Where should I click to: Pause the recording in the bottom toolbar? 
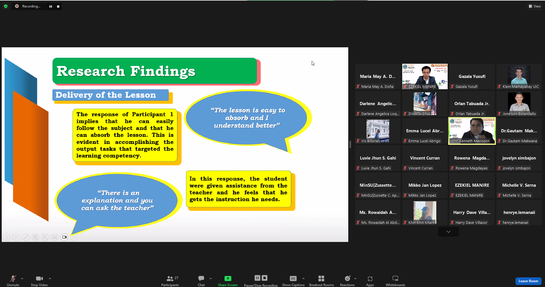coord(257,278)
